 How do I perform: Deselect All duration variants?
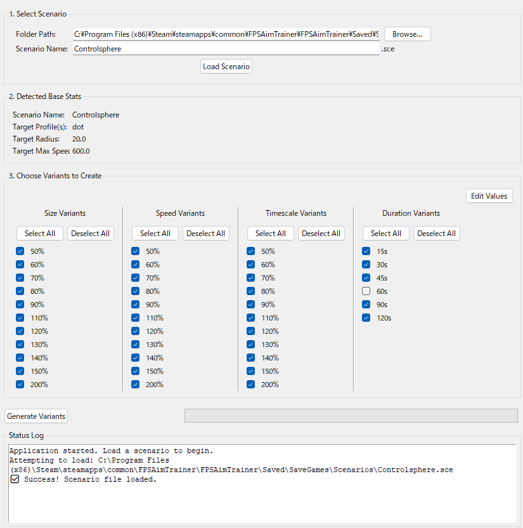(436, 233)
